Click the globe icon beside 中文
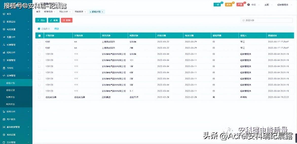 click(x=248, y=5)
